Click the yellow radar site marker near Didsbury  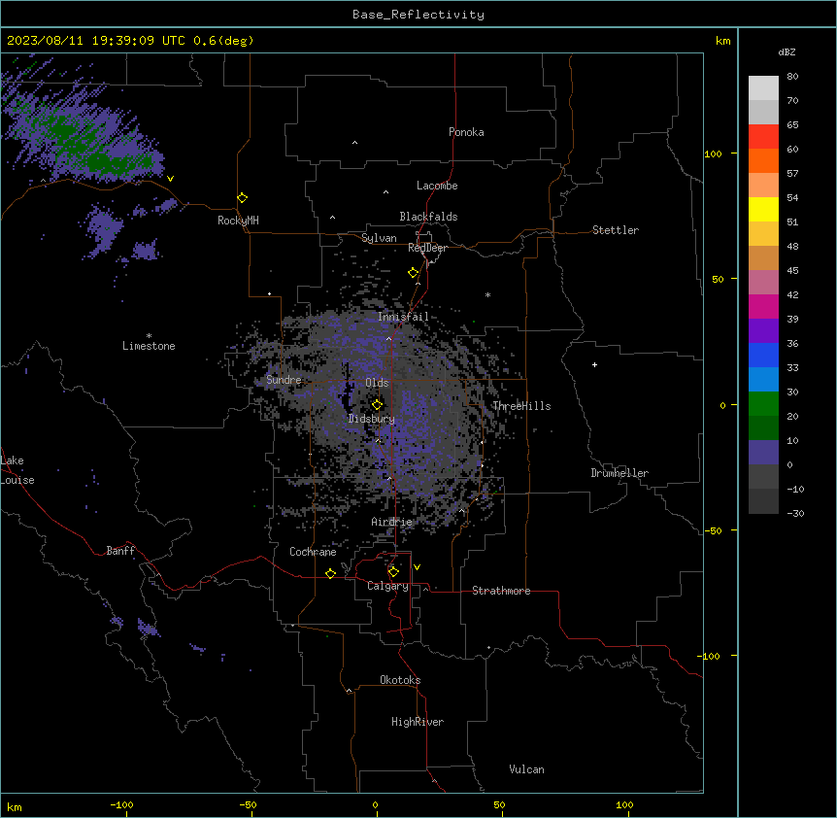[377, 405]
